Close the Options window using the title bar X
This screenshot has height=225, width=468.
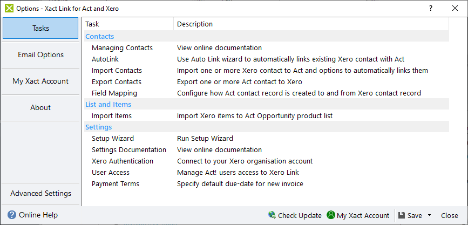tap(455, 8)
